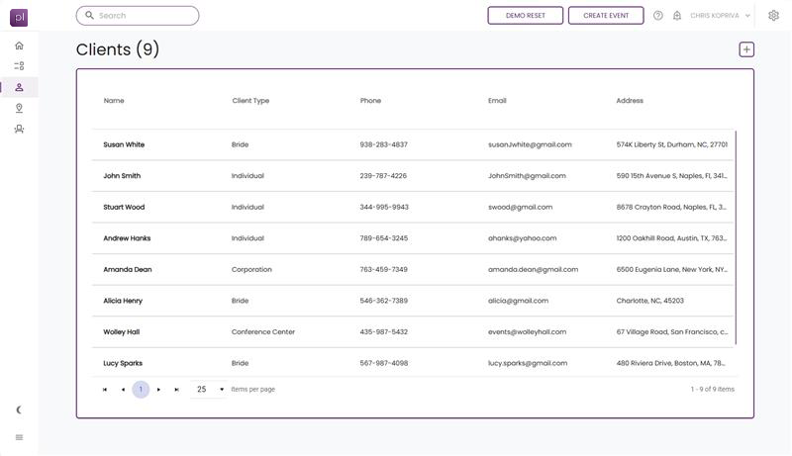Image resolution: width=792 pixels, height=456 pixels.
Task: Select page 1 in pagination
Action: click(x=141, y=390)
